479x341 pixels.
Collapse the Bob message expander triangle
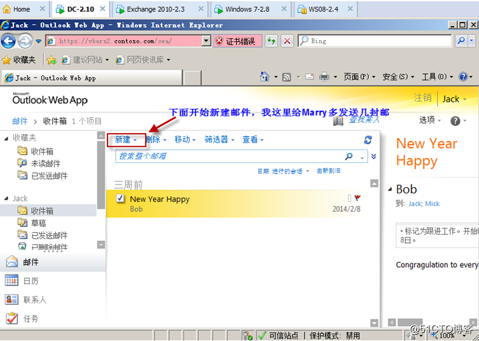(390, 190)
